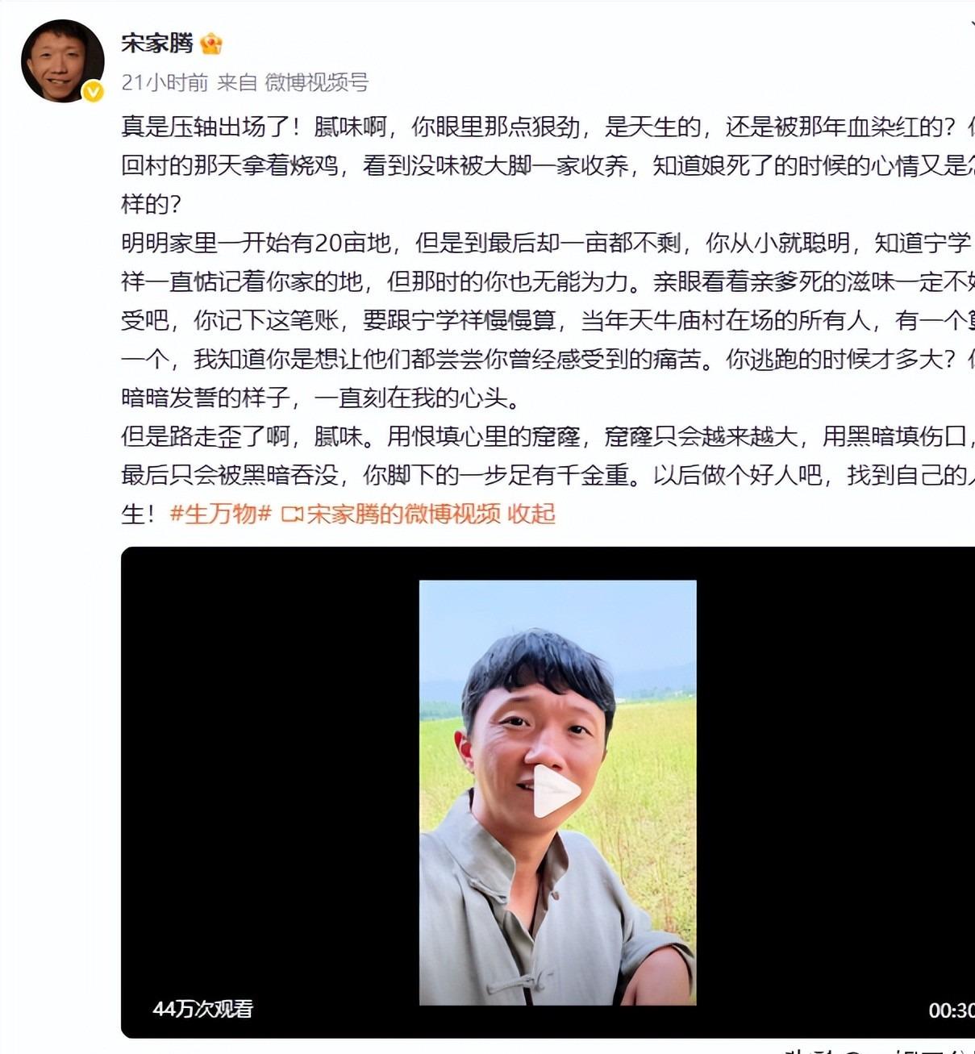Screen dimensions: 975x1054
Task: Open the 21小时前 timestamp link
Action: (x=165, y=82)
